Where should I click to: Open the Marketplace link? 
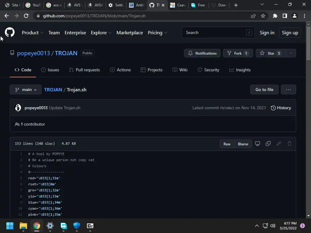coord(130,33)
